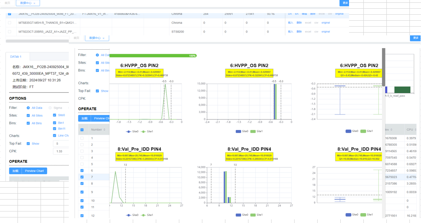
Task: Click the full Preview Chart button
Action: 35,171
